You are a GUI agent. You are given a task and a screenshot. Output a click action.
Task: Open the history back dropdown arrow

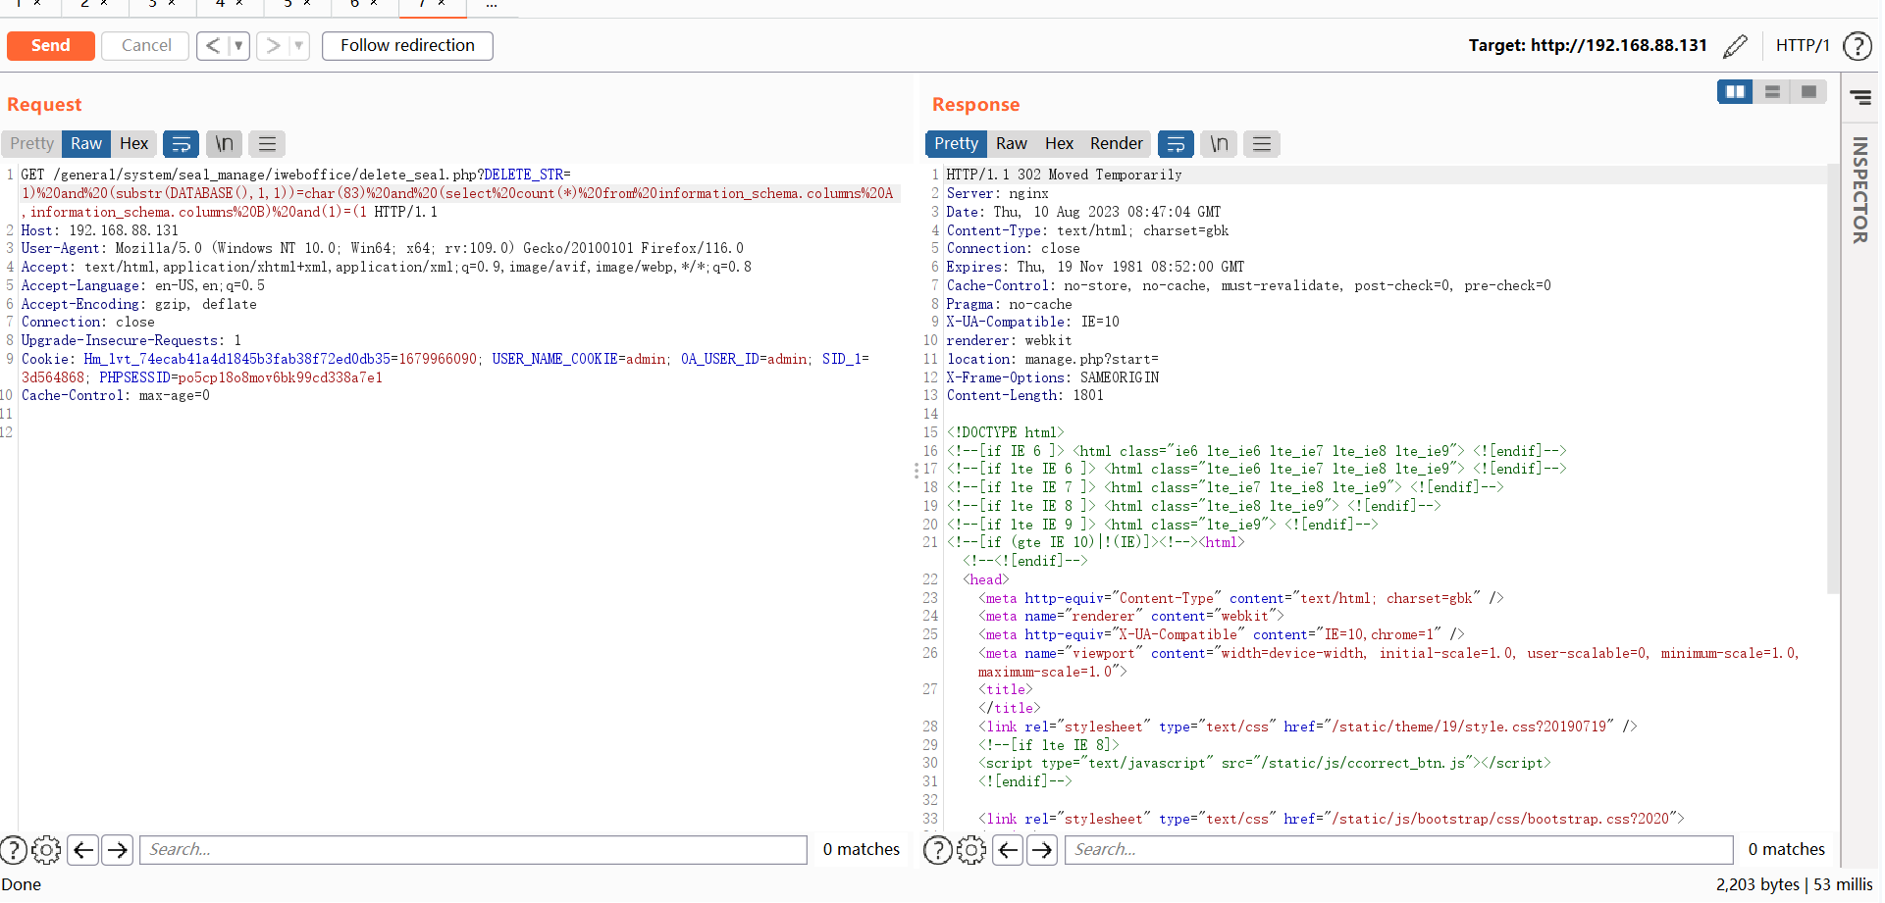[x=238, y=46]
